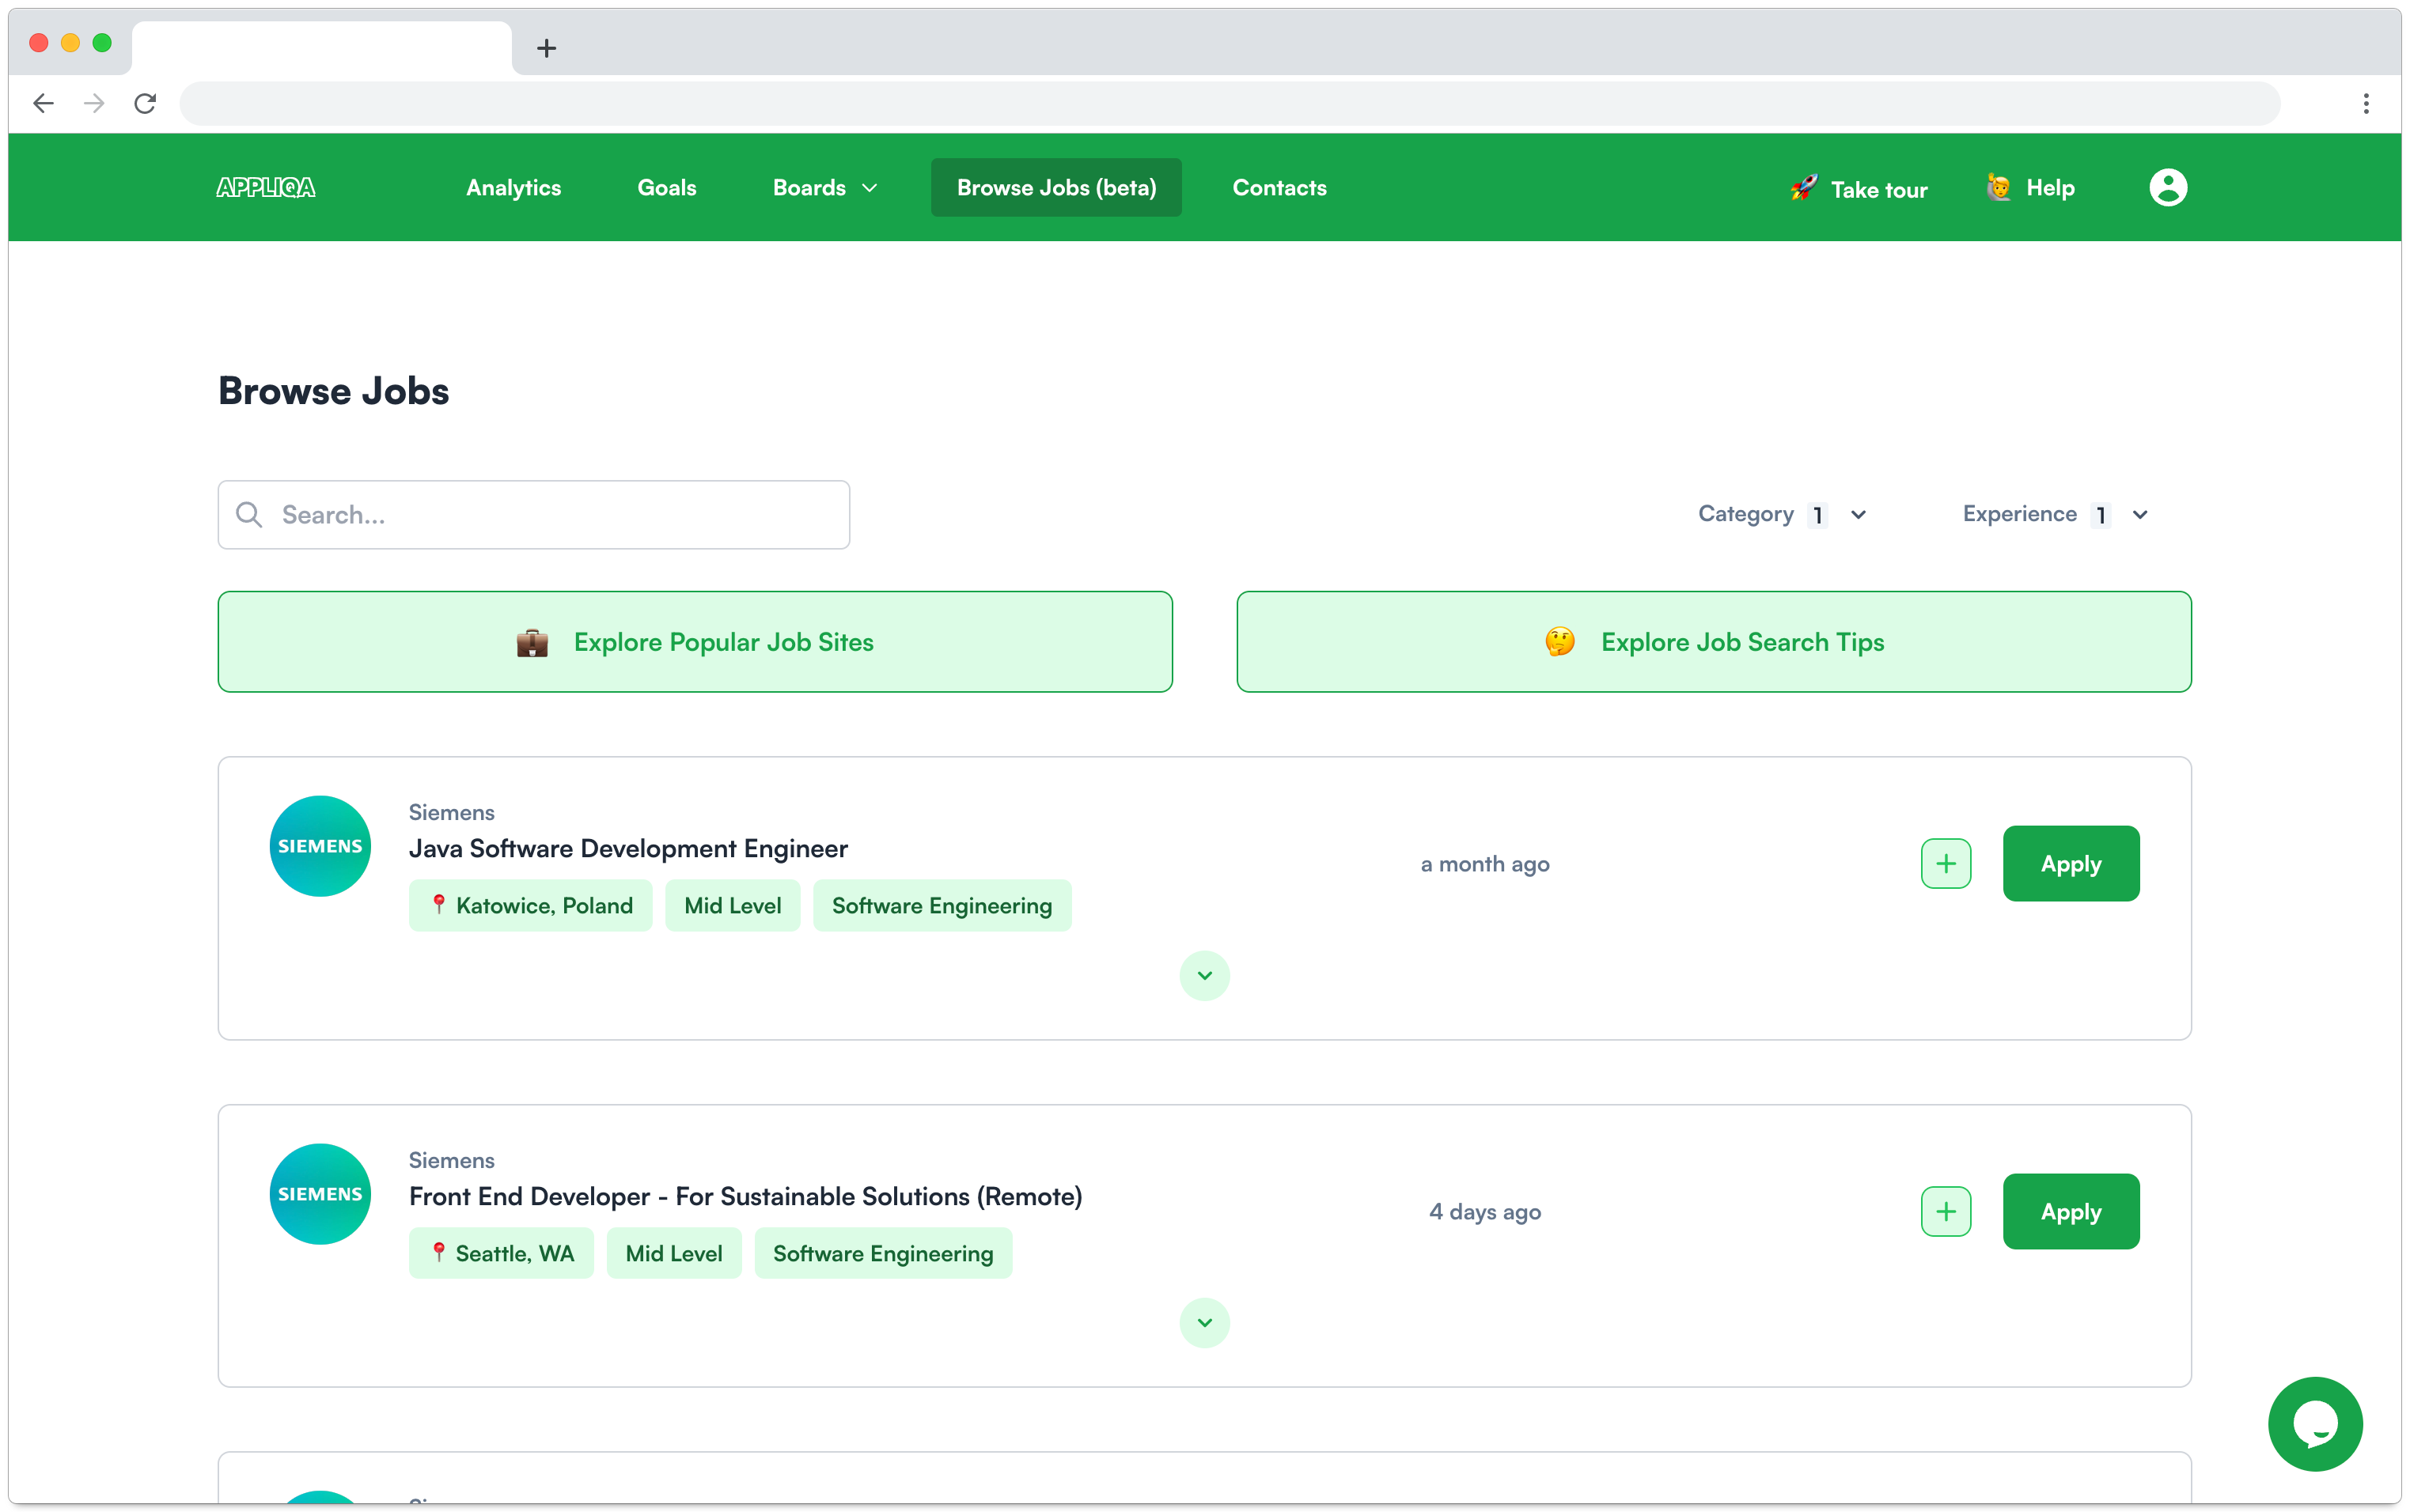Open the user profile avatar icon
Image resolution: width=2410 pixels, height=1512 pixels.
point(2167,187)
